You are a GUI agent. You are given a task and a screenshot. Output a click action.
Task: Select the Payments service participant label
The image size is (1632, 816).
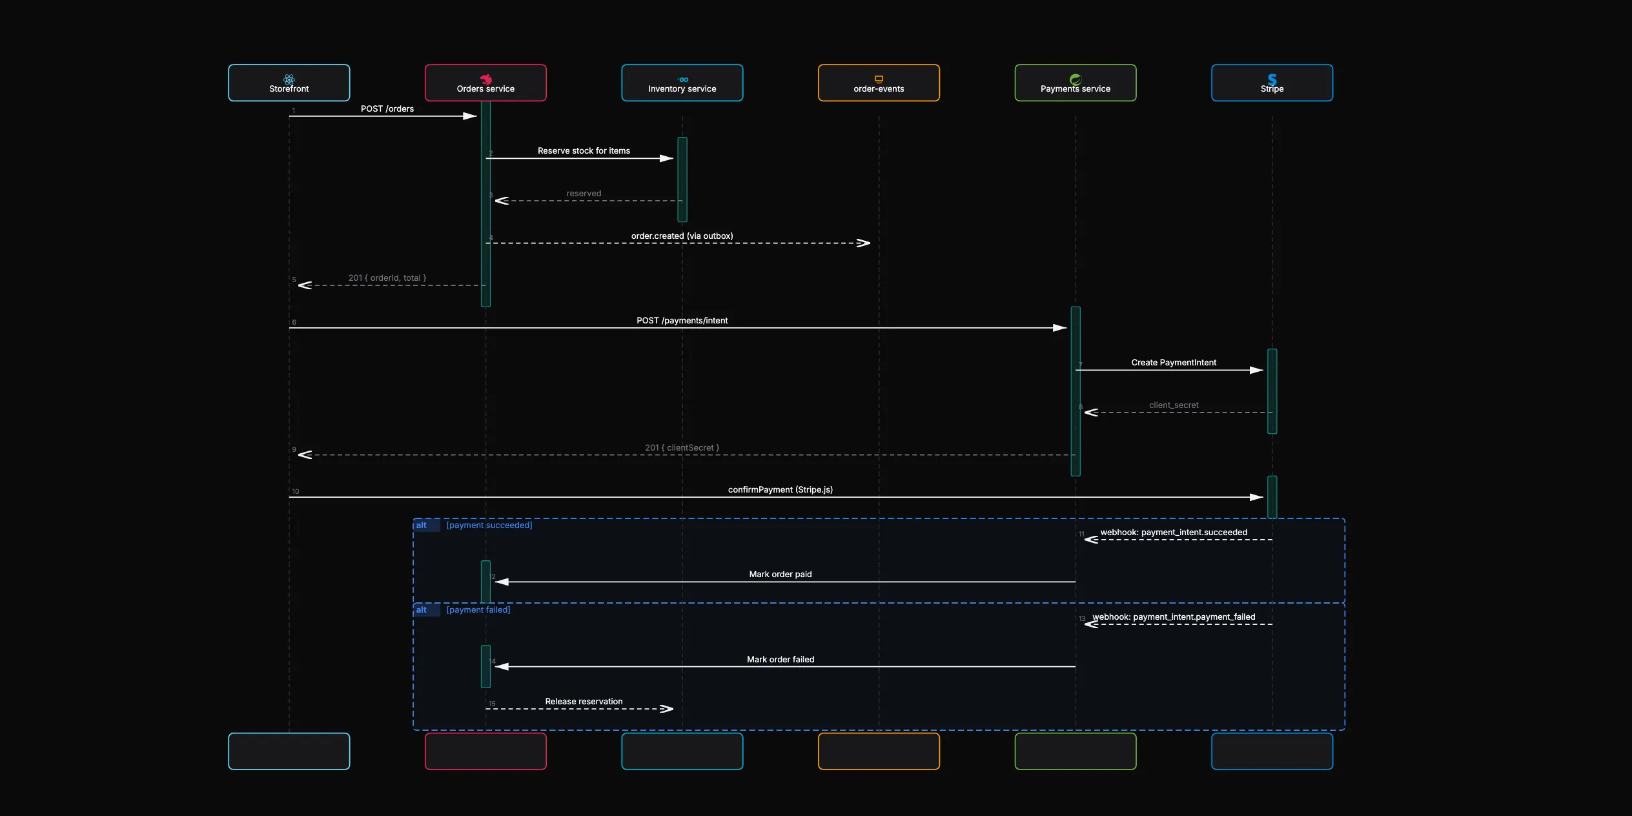pyautogui.click(x=1076, y=89)
